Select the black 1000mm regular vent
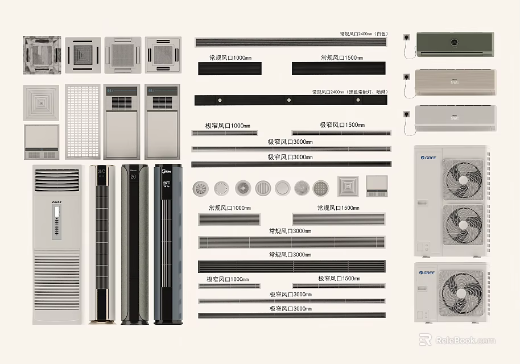520x364 pixels. coord(230,69)
